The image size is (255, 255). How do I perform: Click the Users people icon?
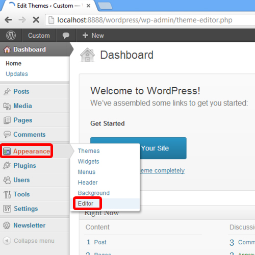tap(7, 180)
